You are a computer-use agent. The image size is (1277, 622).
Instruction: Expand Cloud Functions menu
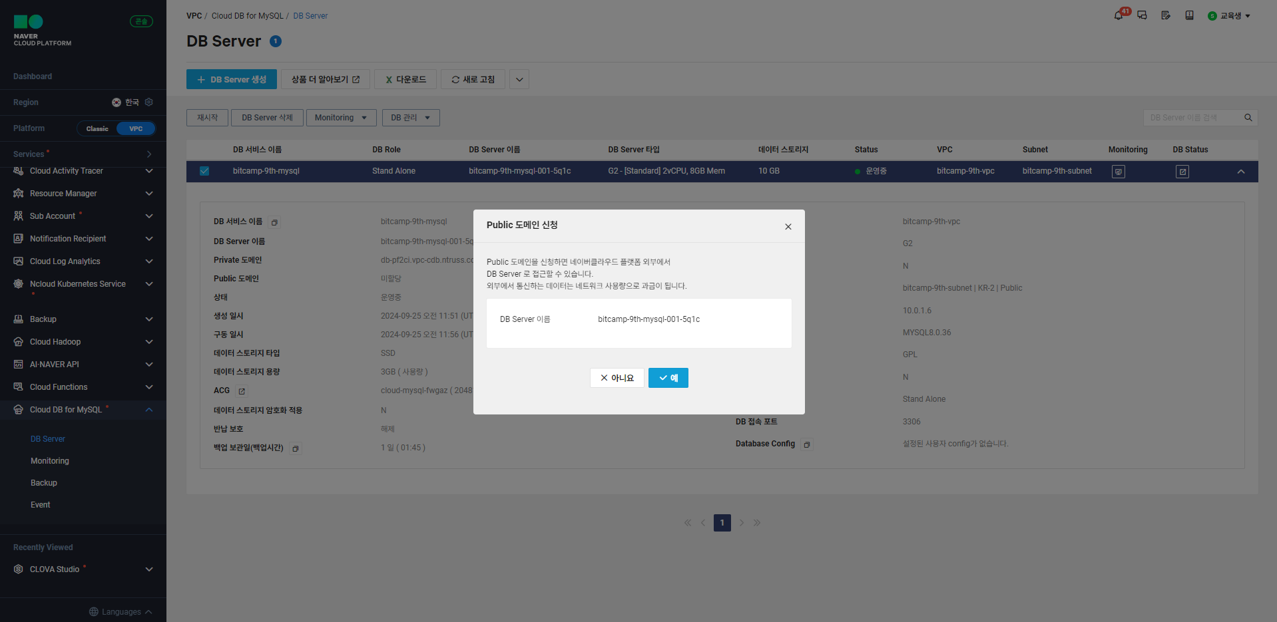[x=149, y=387]
